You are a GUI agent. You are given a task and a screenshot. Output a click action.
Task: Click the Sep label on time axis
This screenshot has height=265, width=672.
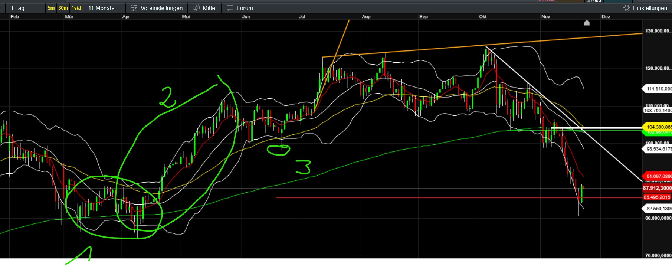click(423, 17)
